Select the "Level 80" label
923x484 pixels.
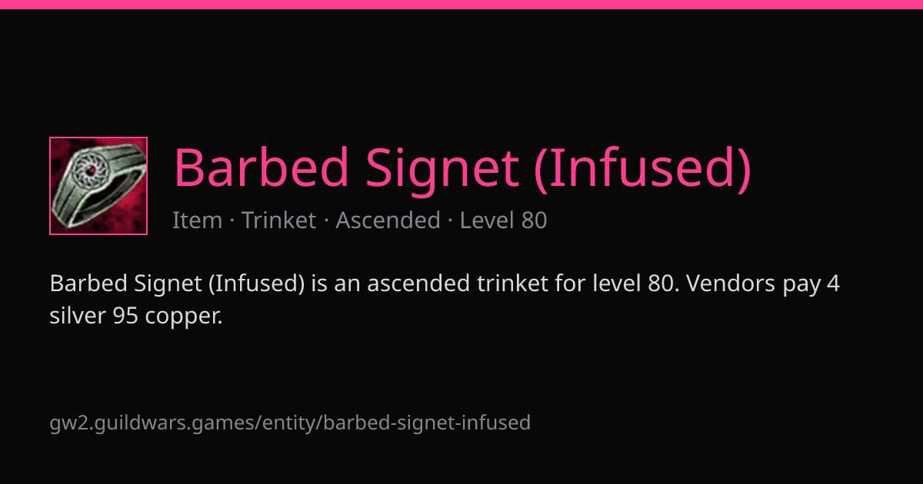coord(503,220)
